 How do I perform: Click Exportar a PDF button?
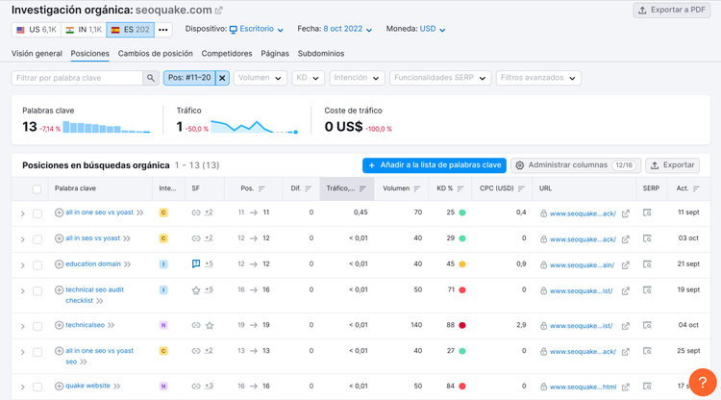coord(672,11)
